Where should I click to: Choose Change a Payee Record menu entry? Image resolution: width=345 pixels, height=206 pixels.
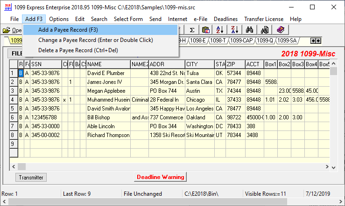point(100,40)
